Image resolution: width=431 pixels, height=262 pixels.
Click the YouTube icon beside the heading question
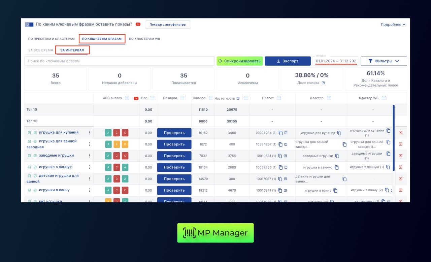pyautogui.click(x=138, y=24)
